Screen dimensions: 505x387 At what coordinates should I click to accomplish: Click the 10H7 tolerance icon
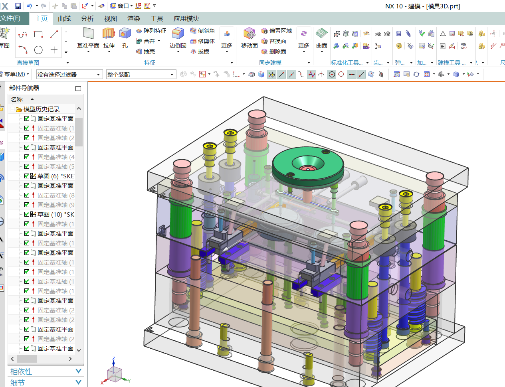tap(463, 46)
